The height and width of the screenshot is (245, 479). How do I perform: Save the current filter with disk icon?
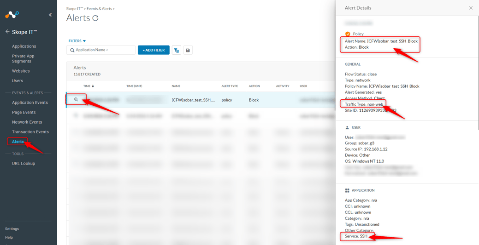pos(188,50)
